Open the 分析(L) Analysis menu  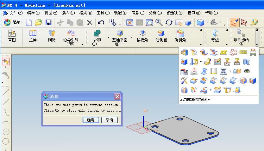(155, 13)
